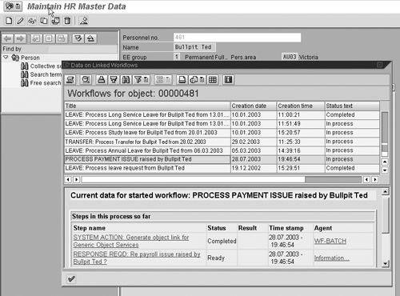This screenshot has height=296, width=400.
Task: Click the Name field Bullpit Ted
Action: tap(194, 47)
